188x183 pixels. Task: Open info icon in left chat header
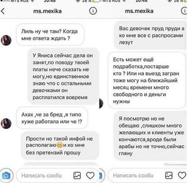[x=93, y=11]
